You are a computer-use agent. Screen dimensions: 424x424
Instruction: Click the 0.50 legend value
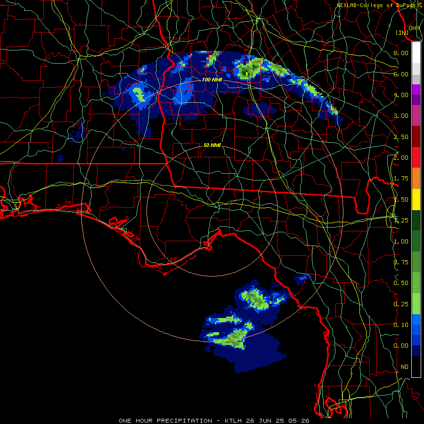point(401,283)
